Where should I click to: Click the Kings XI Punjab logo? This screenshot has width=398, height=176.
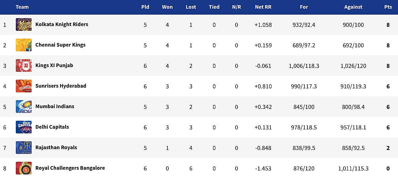point(24,66)
